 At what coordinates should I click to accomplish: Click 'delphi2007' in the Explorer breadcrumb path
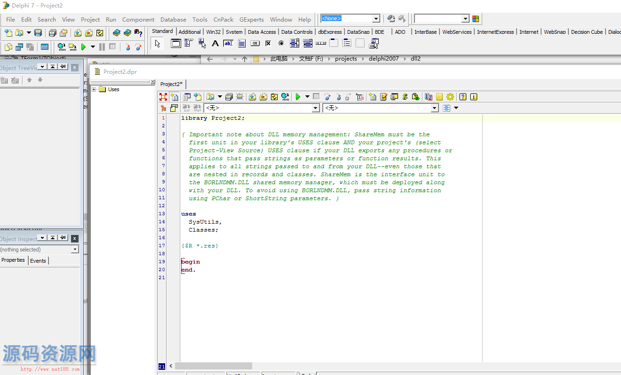tap(383, 59)
